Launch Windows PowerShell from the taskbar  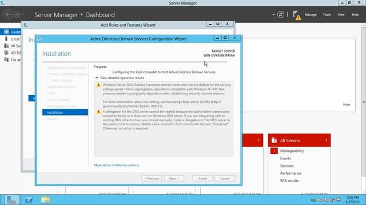click(29, 200)
